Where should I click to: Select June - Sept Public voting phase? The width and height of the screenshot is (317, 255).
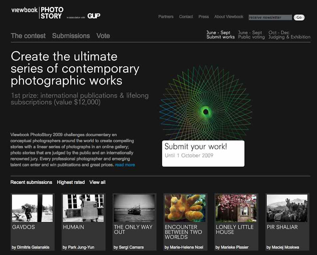251,35
